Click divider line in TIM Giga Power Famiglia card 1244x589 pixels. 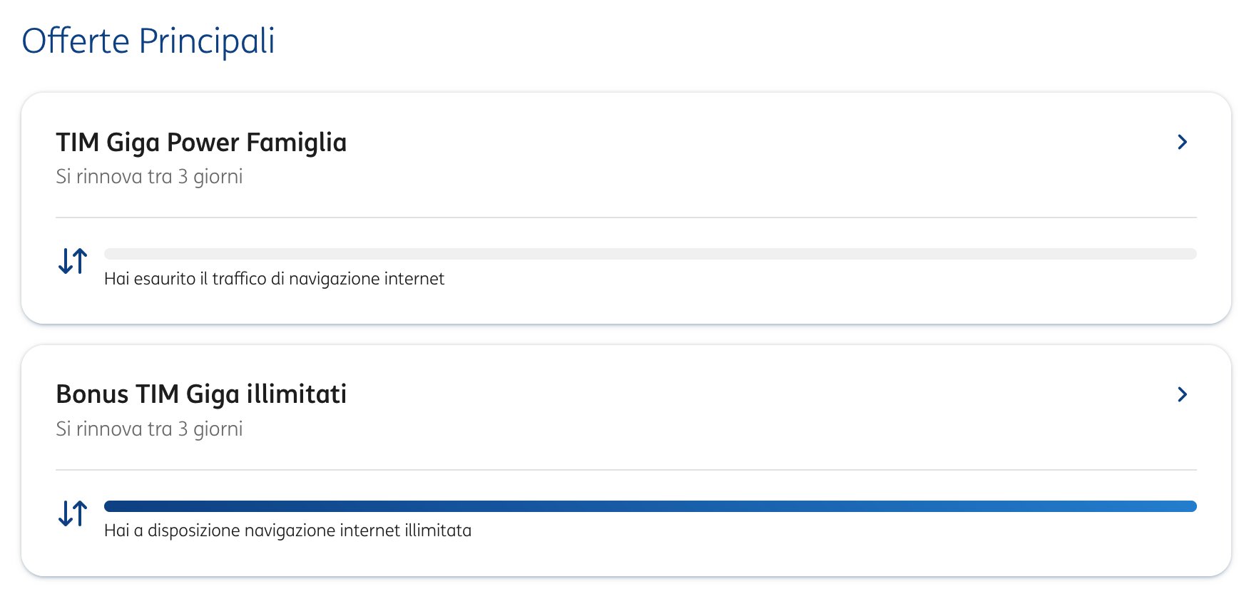point(626,217)
